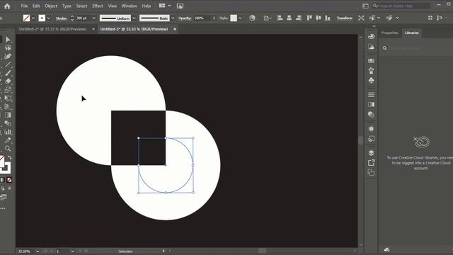
Task: Open the Help menu
Action: [x=147, y=6]
